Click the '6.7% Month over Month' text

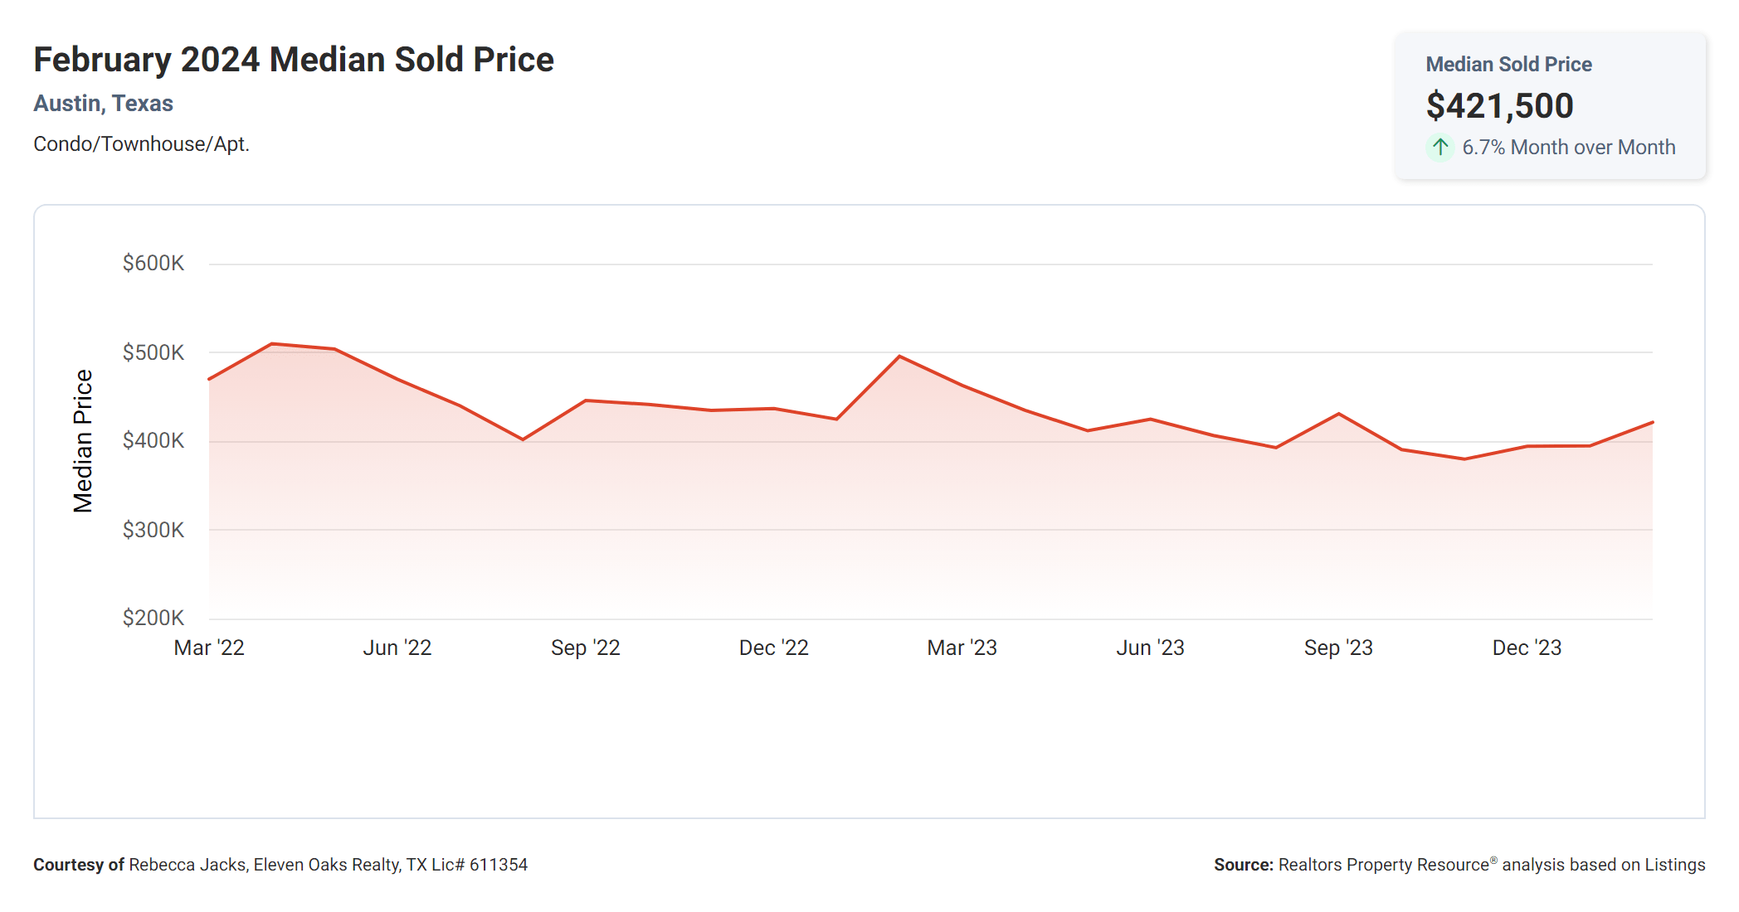pos(1568,148)
